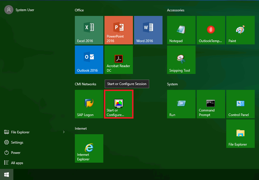Viewport: 259px width, 180px height.
Task: Open the File Explorer tile under System
Action: pos(240,133)
